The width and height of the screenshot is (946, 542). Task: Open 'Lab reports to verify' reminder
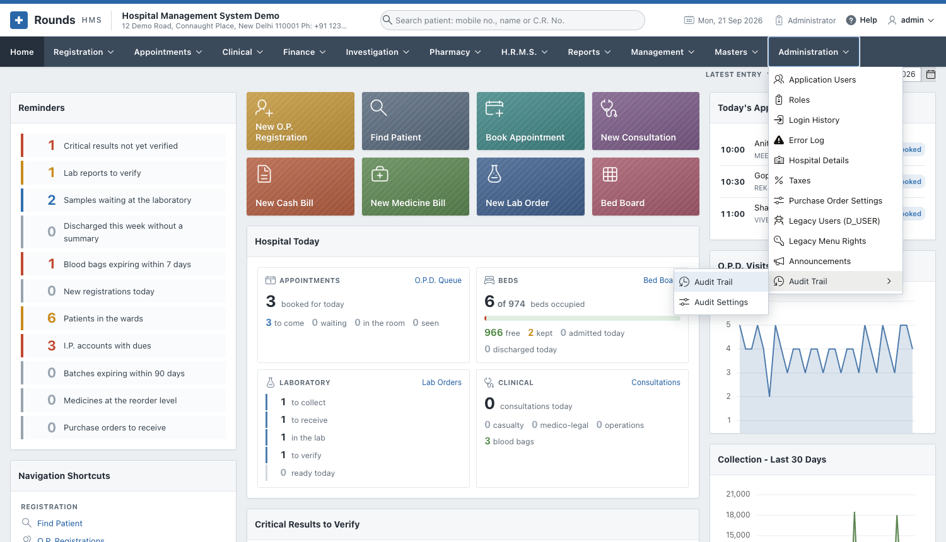click(x=123, y=173)
